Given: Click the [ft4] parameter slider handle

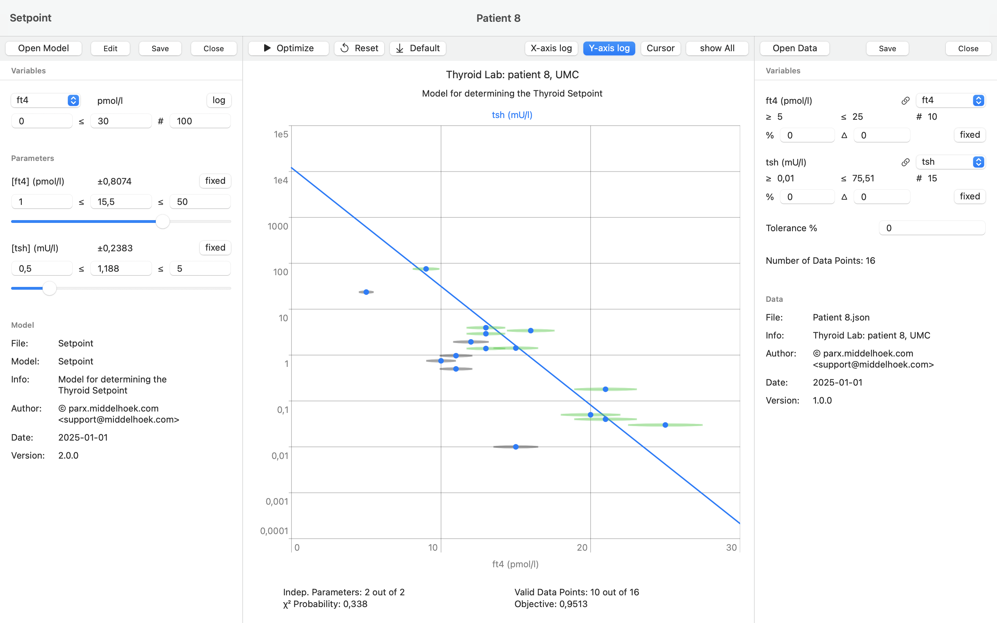Looking at the screenshot, I should click(x=163, y=222).
